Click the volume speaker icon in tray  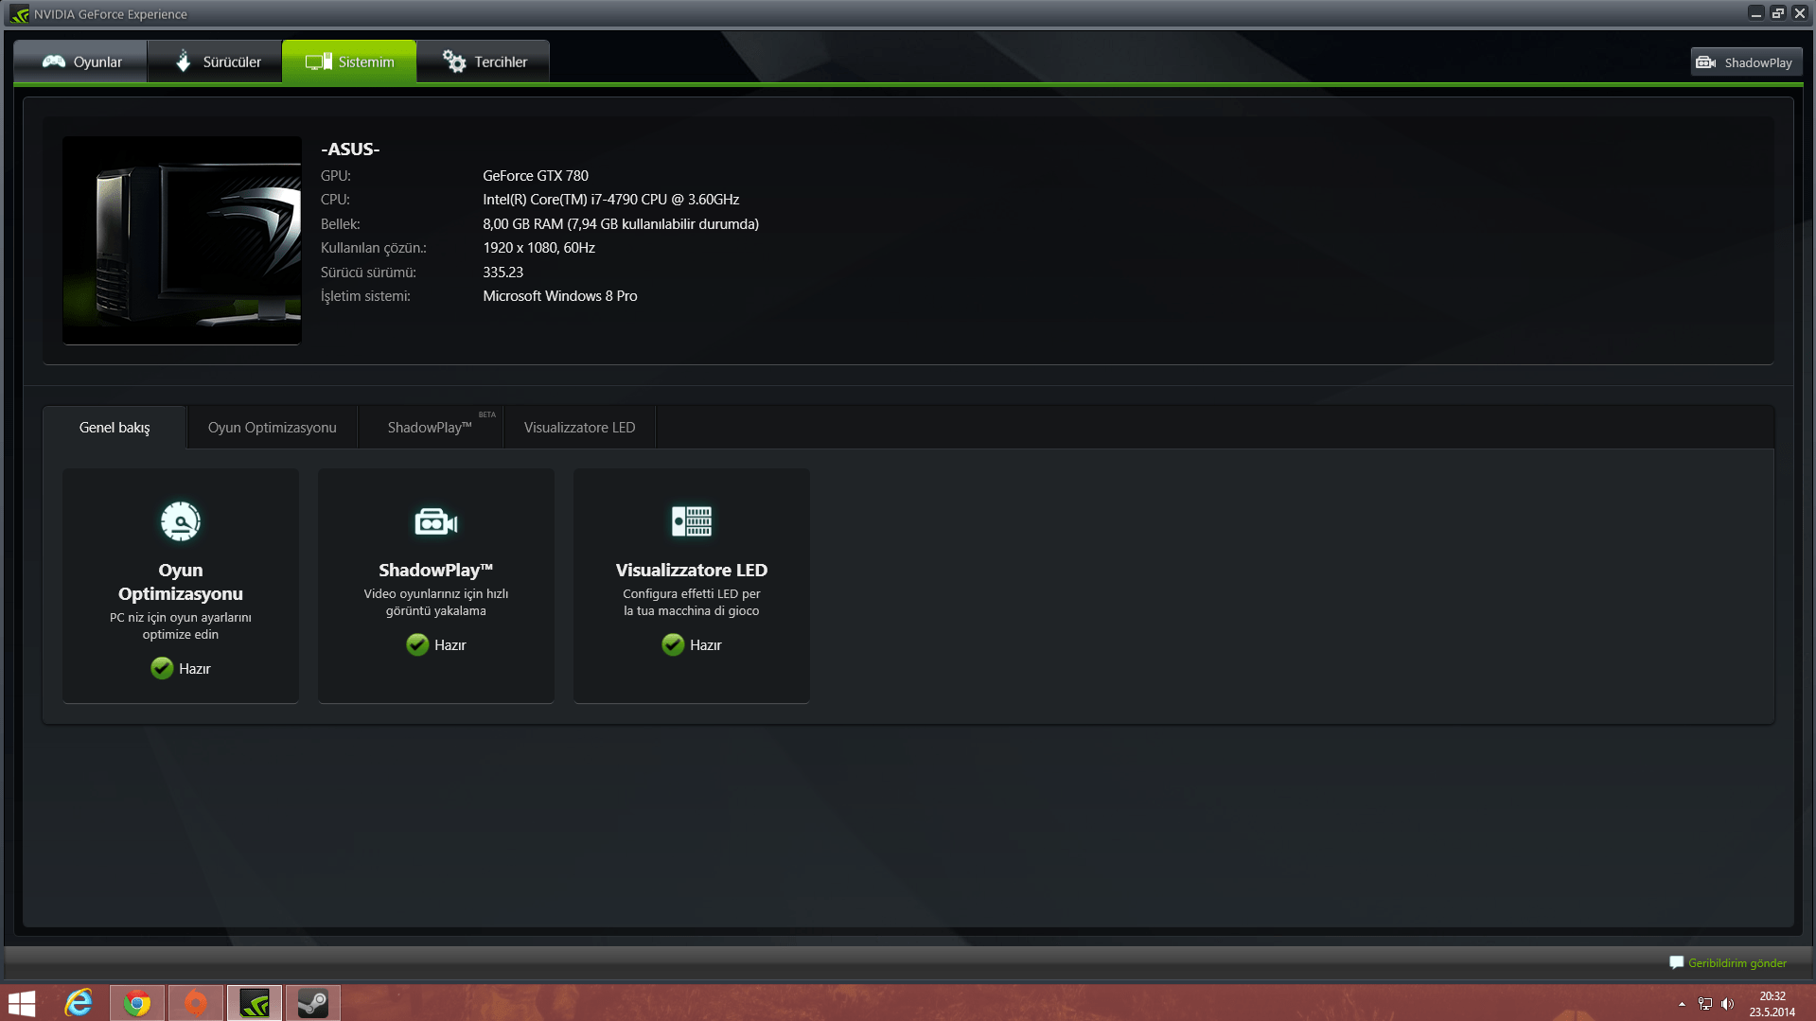pos(1728,1004)
